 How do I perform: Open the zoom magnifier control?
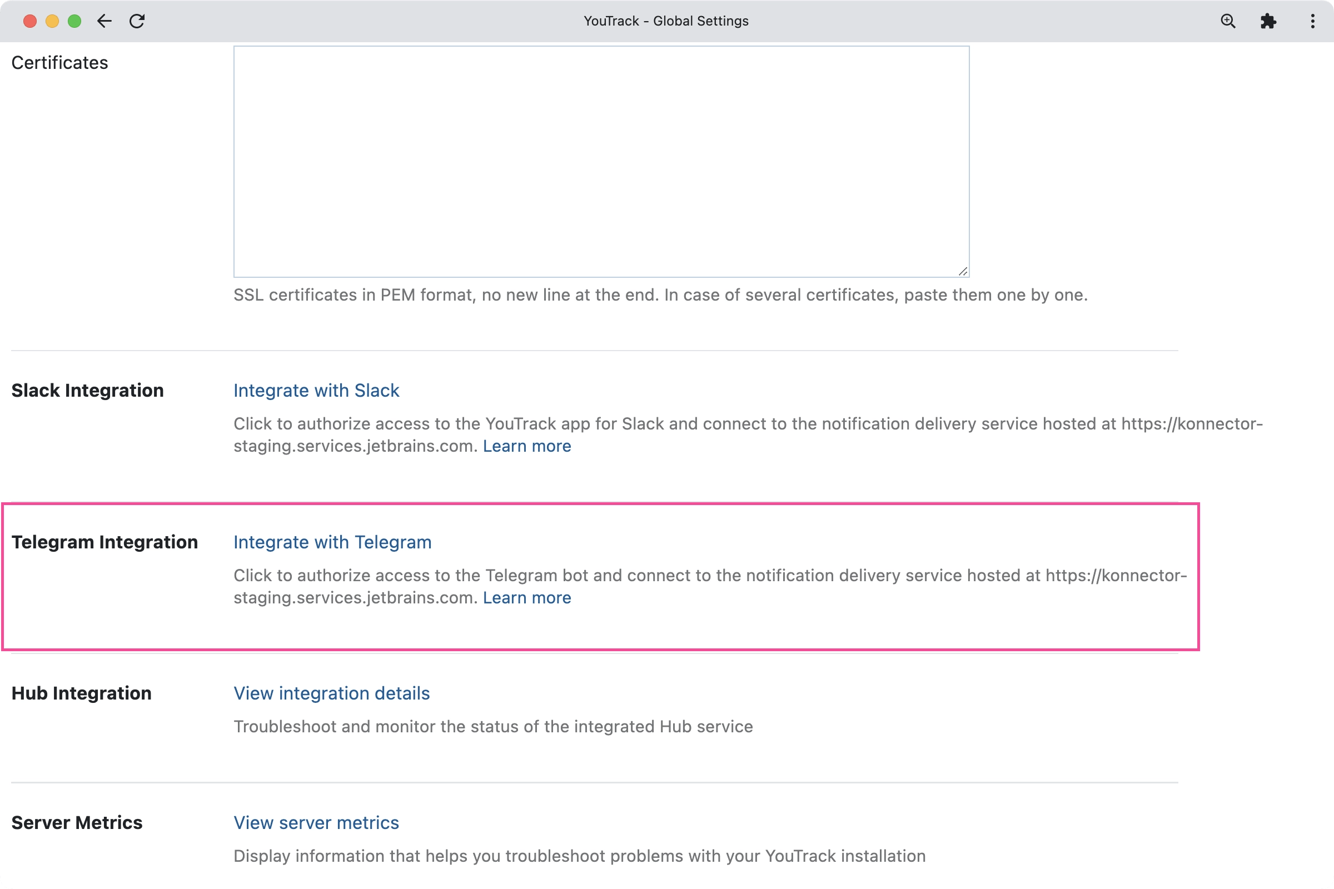pyautogui.click(x=1228, y=21)
